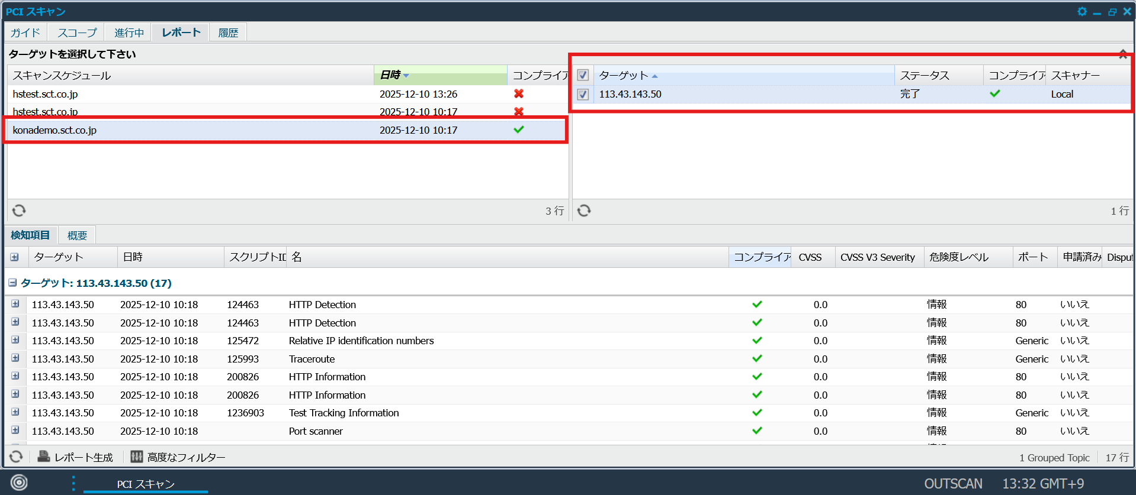Click the Outpost24 logo in taskbar
The height and width of the screenshot is (495, 1136).
pos(19,483)
